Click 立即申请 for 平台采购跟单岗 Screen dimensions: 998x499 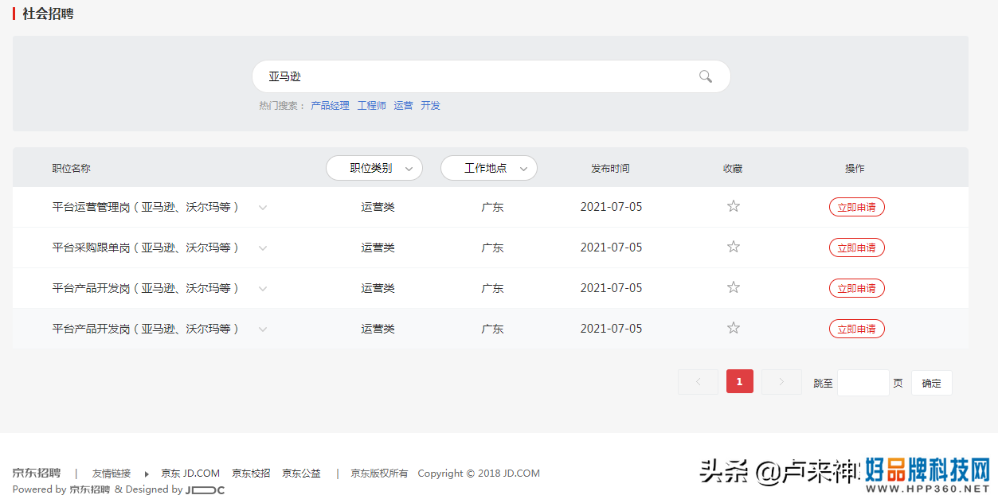point(857,248)
